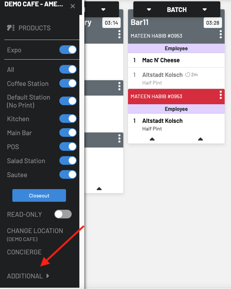
Task: Turn off the Kitchen station toggle
Action: pyautogui.click(x=68, y=119)
